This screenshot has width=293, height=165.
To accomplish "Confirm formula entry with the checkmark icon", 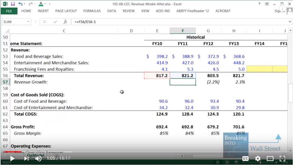I will (54, 21).
